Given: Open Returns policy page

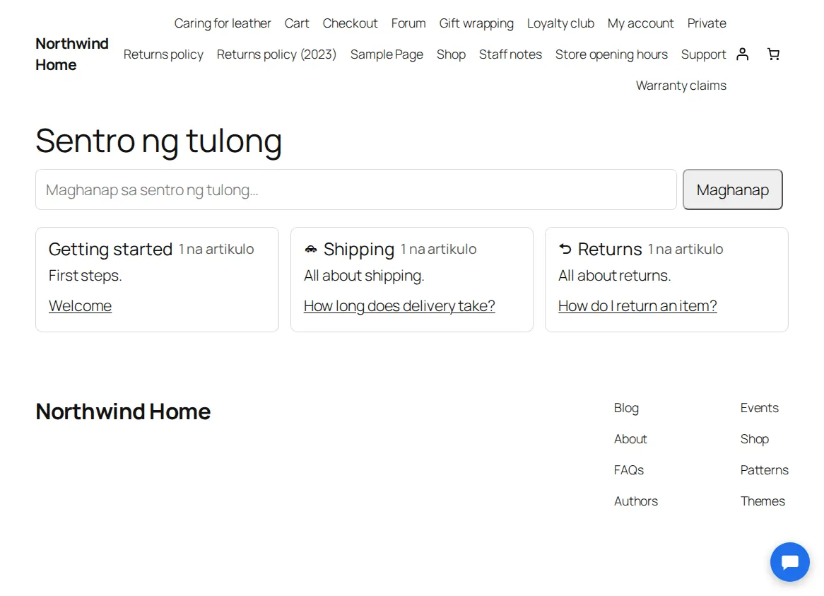Looking at the screenshot, I should coord(163,54).
